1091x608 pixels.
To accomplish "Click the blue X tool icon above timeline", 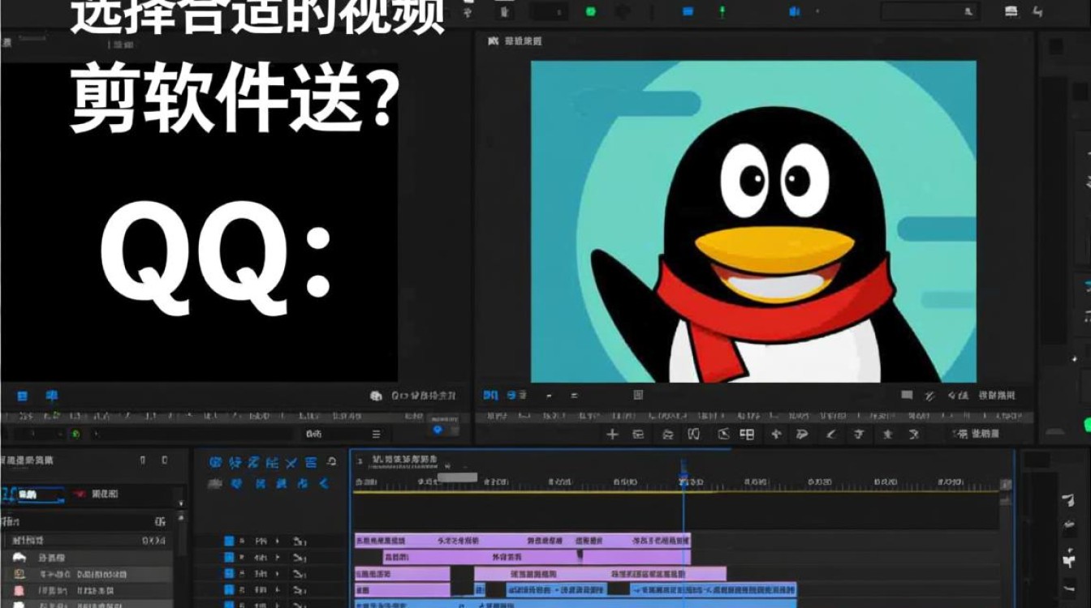I will click(x=293, y=463).
